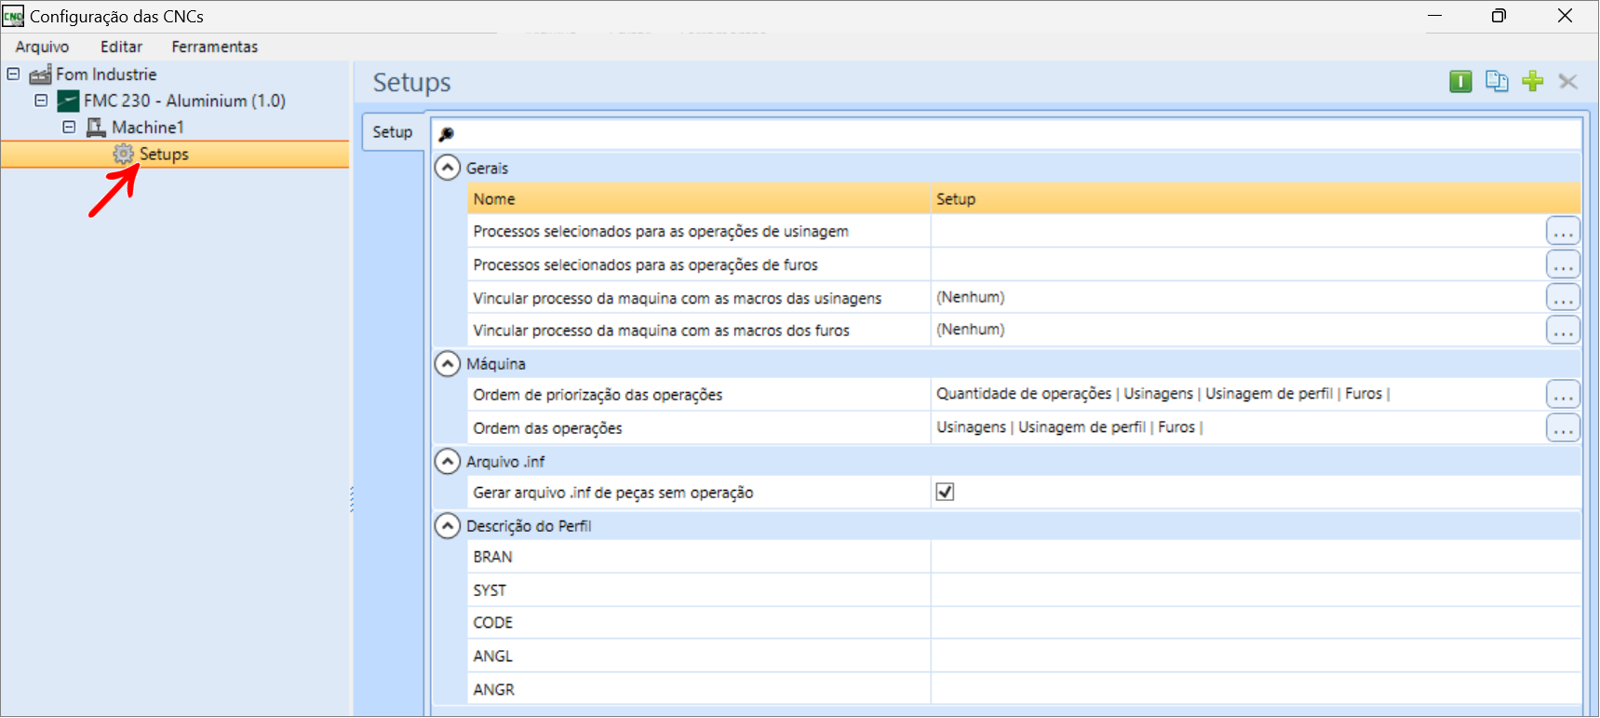Image resolution: width=1600 pixels, height=718 pixels.
Task: Click the search key icon in filter bar
Action: point(447,134)
